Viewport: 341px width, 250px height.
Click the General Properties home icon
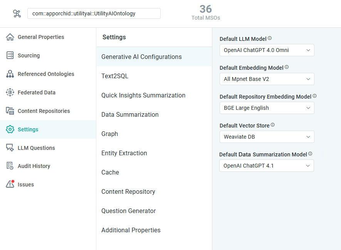pyautogui.click(x=10, y=37)
